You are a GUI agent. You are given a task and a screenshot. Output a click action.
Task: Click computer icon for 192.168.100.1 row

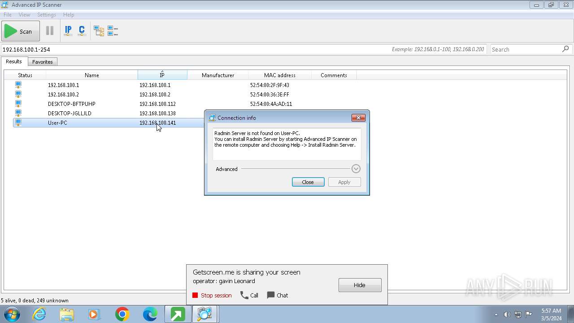pos(18,85)
